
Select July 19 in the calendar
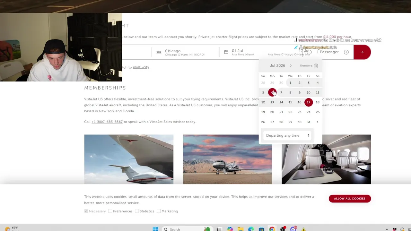pyautogui.click(x=263, y=112)
